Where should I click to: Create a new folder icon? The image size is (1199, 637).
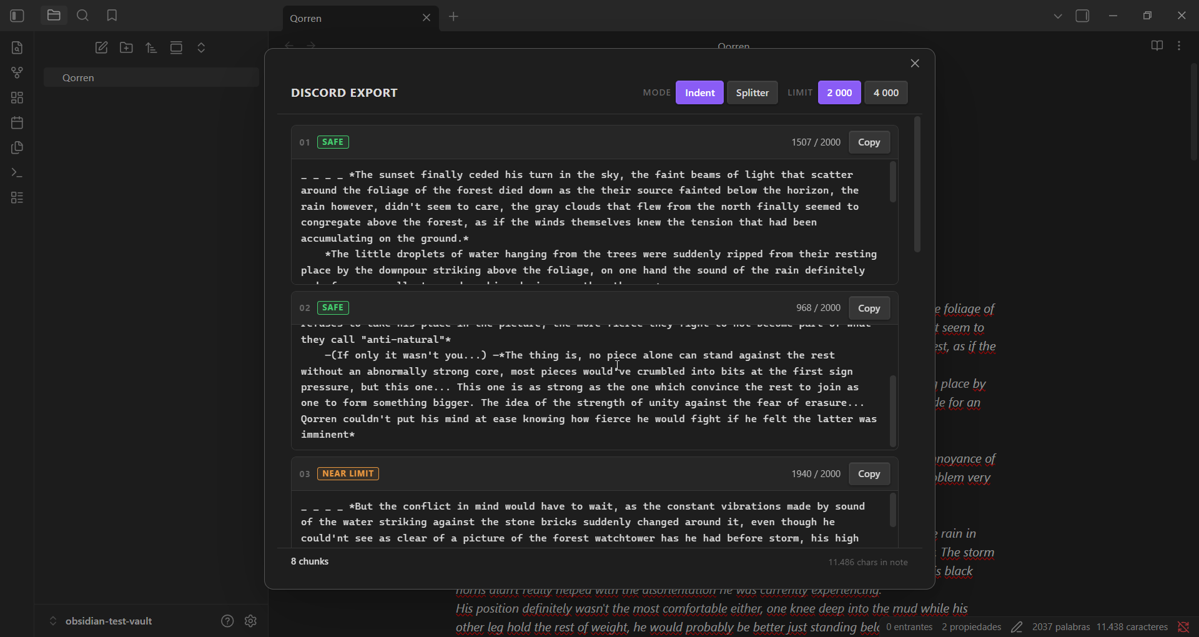[x=127, y=48]
